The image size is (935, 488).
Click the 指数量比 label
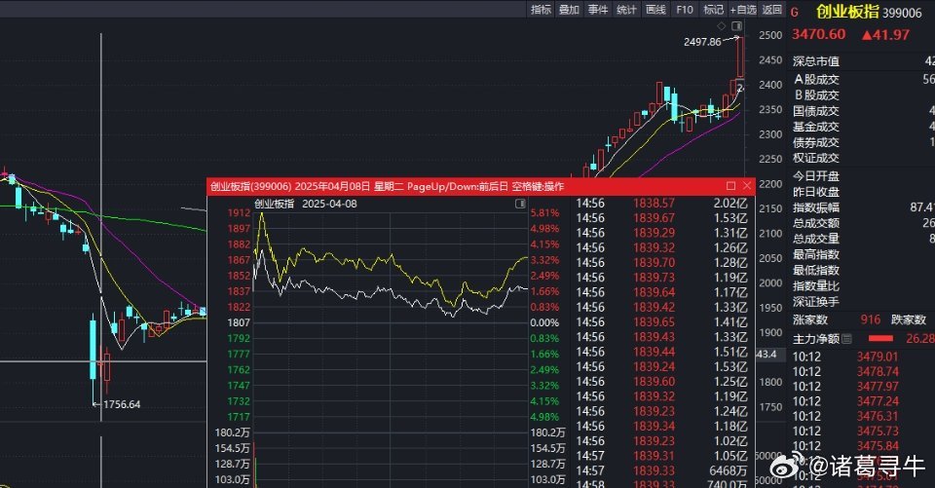tap(816, 285)
